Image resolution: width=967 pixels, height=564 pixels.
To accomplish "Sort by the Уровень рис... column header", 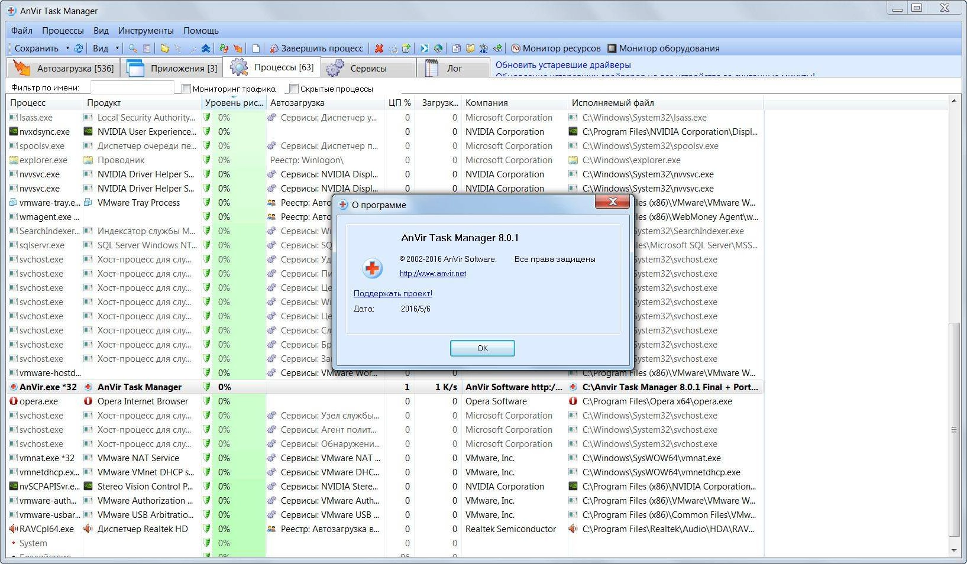I will (234, 103).
